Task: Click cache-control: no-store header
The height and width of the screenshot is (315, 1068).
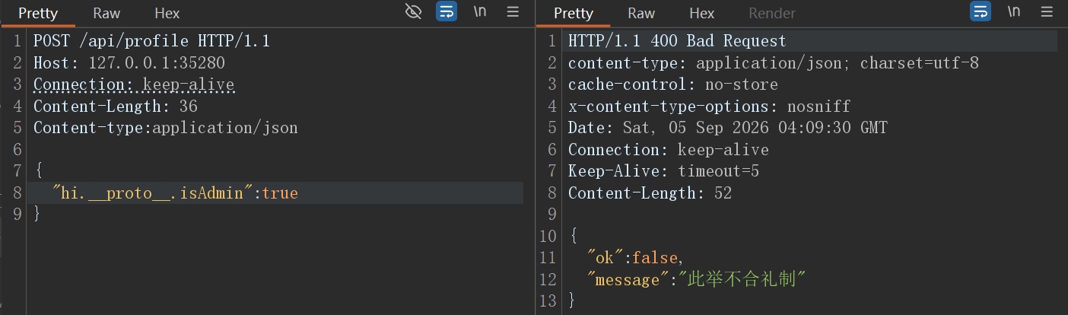Action: click(673, 84)
